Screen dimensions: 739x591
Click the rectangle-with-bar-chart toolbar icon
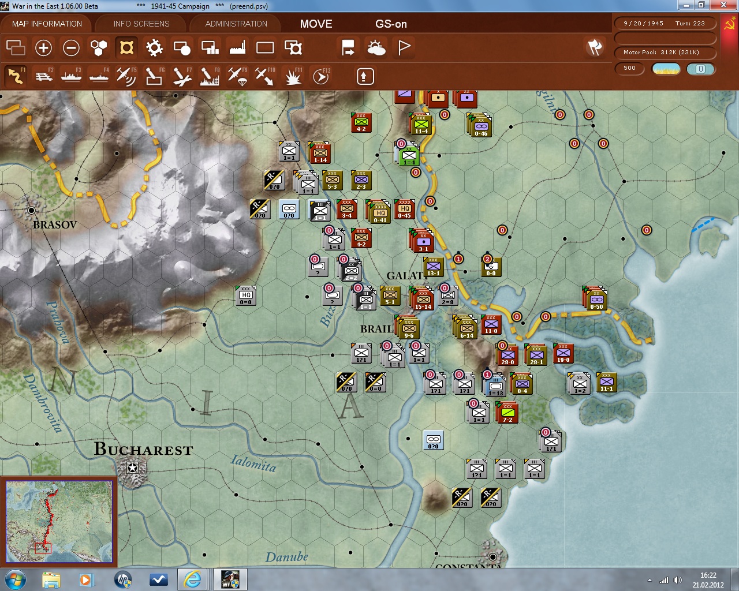[210, 47]
